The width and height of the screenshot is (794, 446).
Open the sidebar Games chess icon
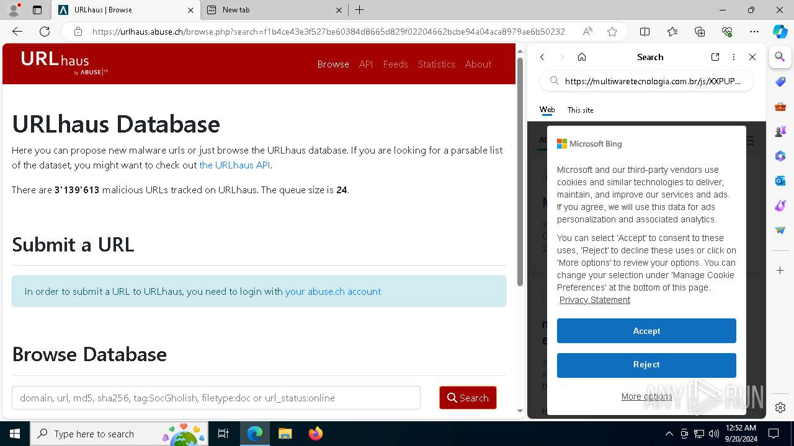(x=780, y=131)
